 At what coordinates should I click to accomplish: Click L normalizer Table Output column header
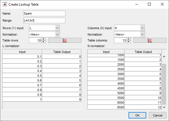click(62, 52)
